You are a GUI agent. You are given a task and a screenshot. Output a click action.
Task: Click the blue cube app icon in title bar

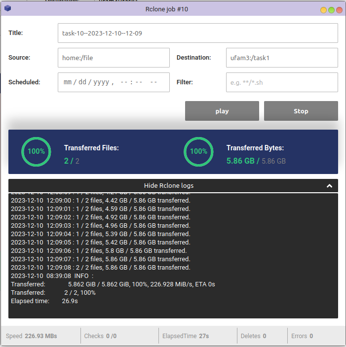click(x=7, y=8)
